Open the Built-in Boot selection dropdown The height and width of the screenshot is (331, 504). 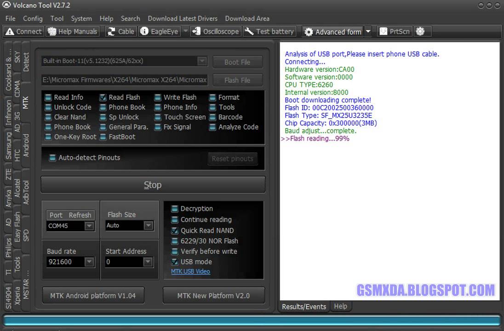pos(202,61)
